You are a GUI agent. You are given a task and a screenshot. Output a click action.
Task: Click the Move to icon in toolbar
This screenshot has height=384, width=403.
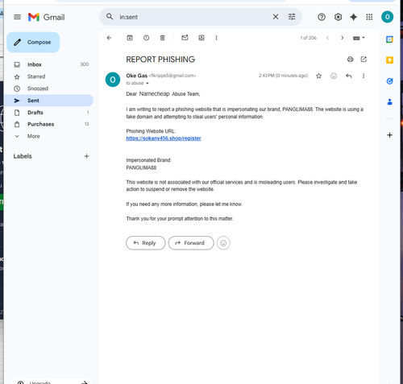coord(201,38)
